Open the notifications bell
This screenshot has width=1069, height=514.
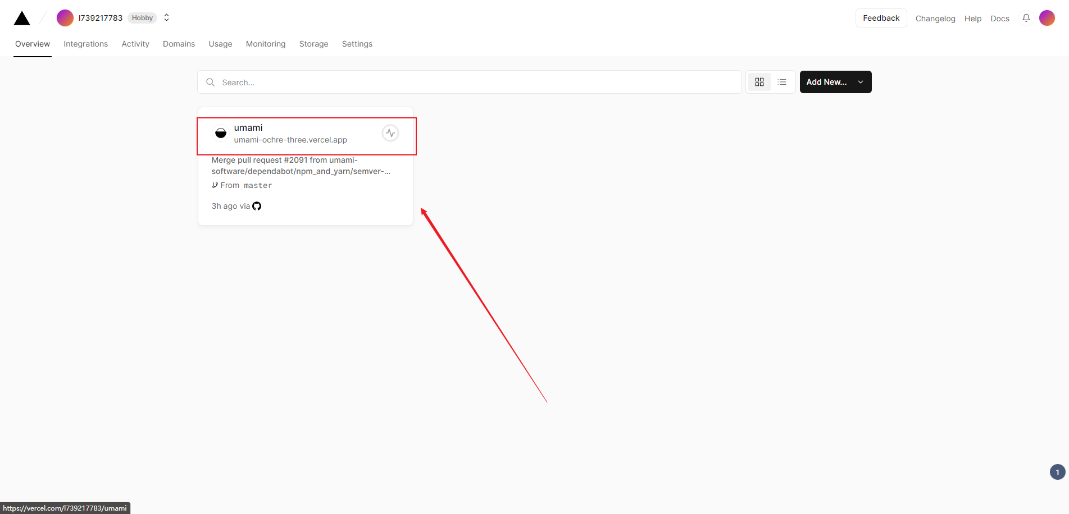1026,18
